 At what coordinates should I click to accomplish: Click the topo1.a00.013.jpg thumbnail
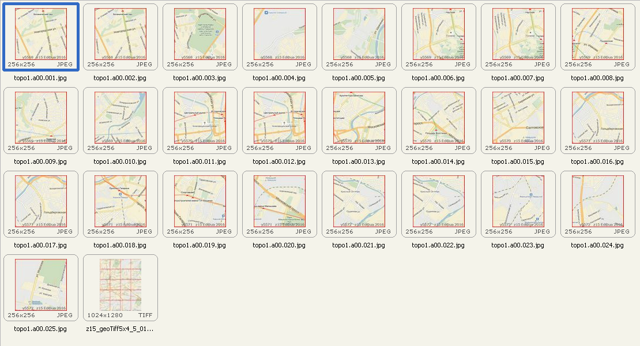pos(359,118)
